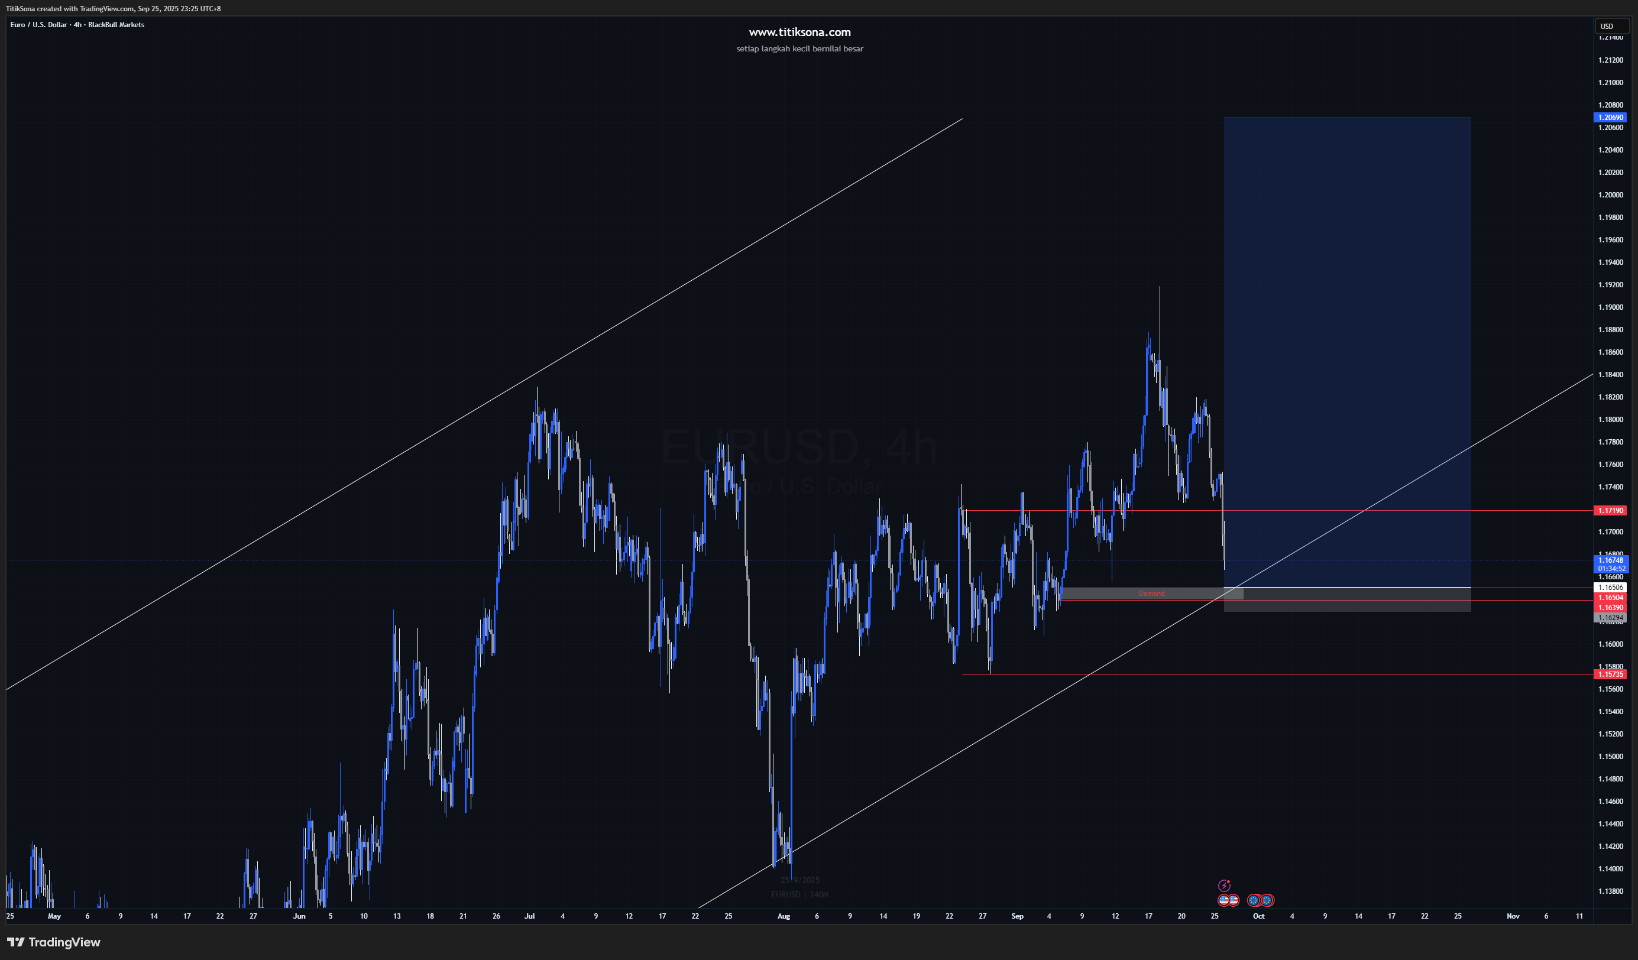The image size is (1638, 960).
Task: Click the current price 1.16748 label
Action: point(1610,560)
